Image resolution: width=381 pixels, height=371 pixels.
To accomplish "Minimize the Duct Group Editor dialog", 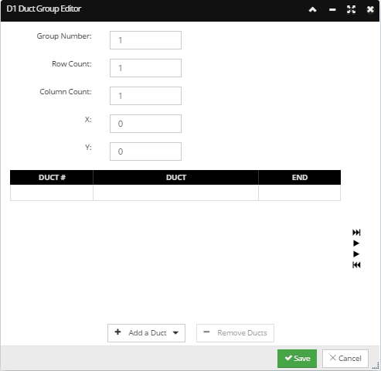I will click(332, 10).
